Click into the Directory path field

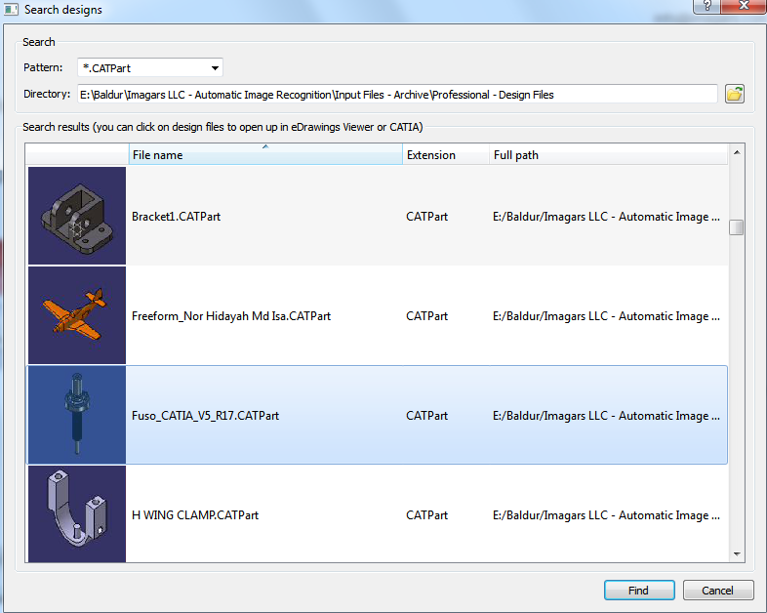click(397, 94)
